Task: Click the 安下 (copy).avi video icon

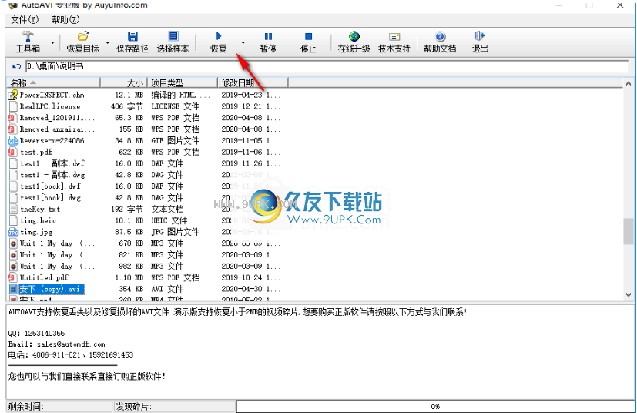Action: coord(13,289)
